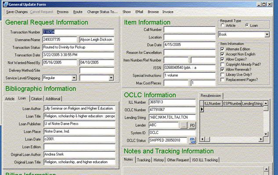Viewport: 278px width, 175px height.
Task: Click the Loan Author field
Action: [x=79, y=108]
